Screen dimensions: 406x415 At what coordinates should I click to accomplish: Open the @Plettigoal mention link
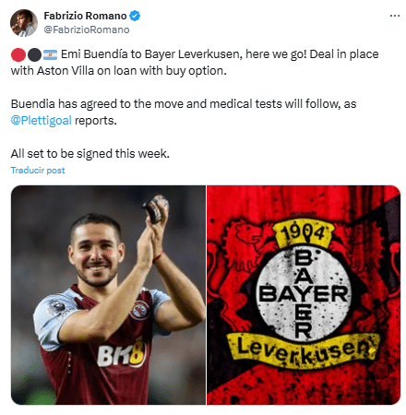pos(42,120)
